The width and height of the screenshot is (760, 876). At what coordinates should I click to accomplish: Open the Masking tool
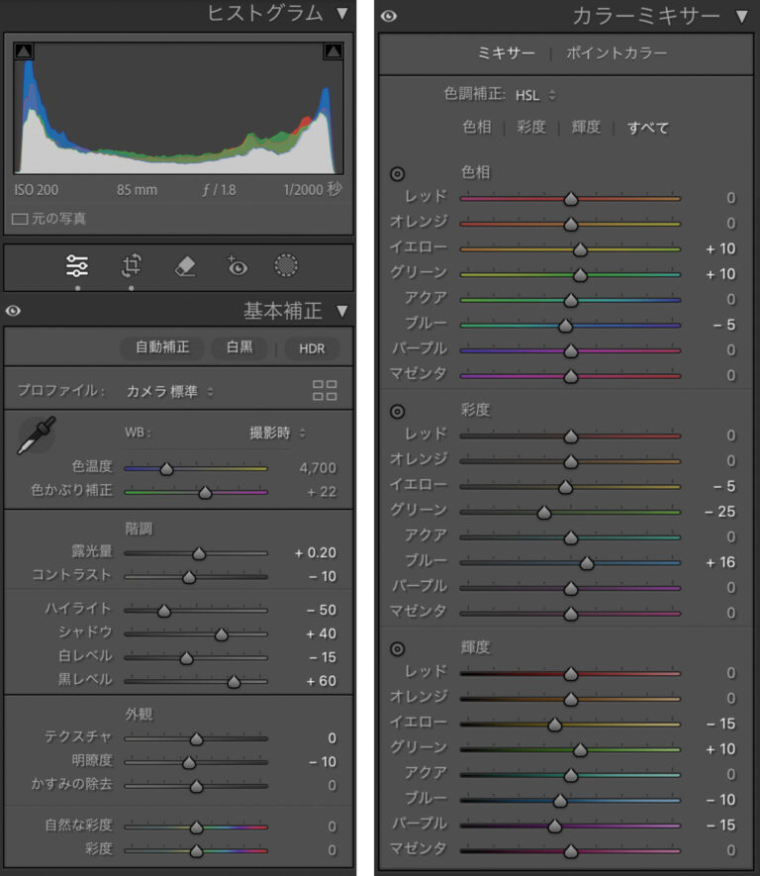[x=287, y=265]
